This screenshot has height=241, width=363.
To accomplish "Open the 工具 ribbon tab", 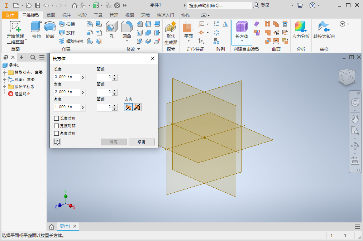I will [98, 15].
